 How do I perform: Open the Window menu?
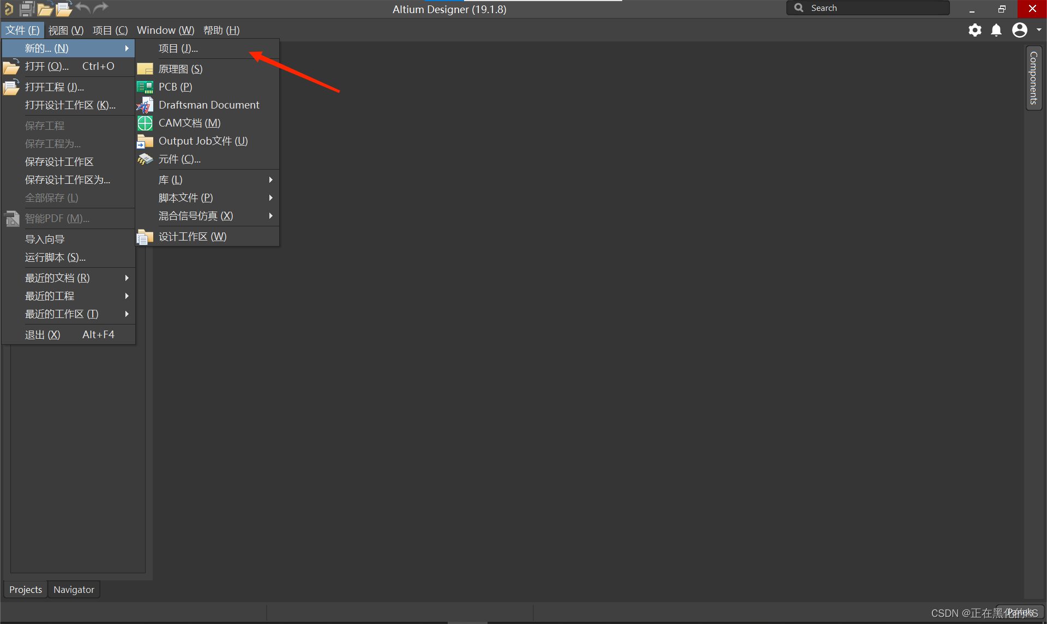tap(165, 31)
